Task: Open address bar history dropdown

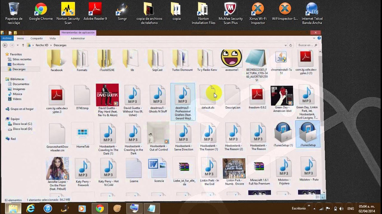Action: tap(286, 45)
